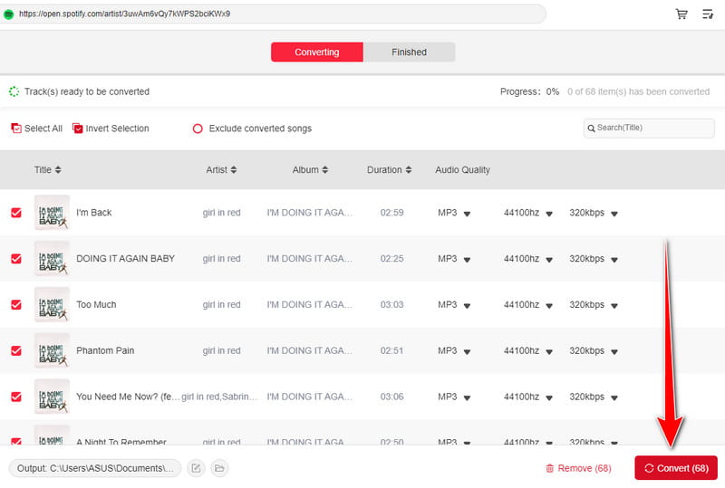Click the Invert Selection icon
The width and height of the screenshot is (725, 488).
pos(78,129)
